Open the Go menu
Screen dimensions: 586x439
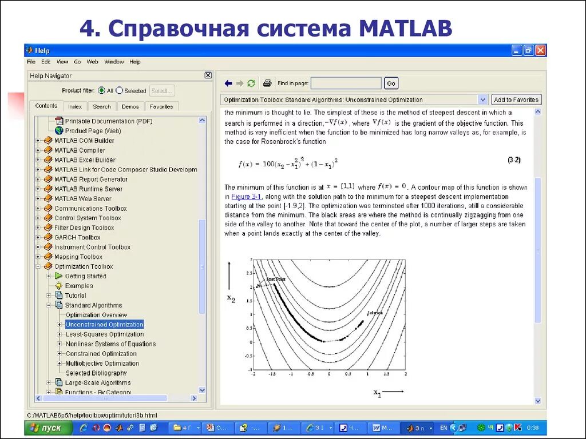pyautogui.click(x=77, y=62)
